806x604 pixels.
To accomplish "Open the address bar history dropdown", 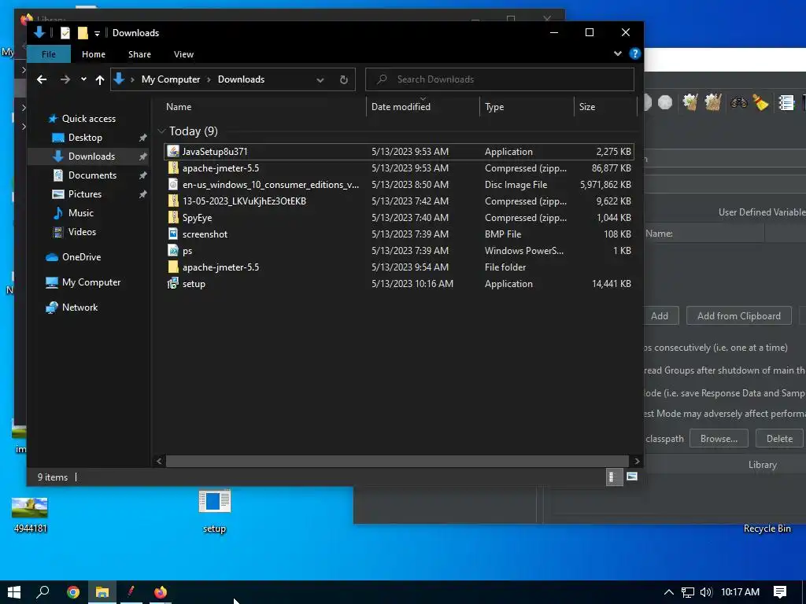I will coord(320,79).
